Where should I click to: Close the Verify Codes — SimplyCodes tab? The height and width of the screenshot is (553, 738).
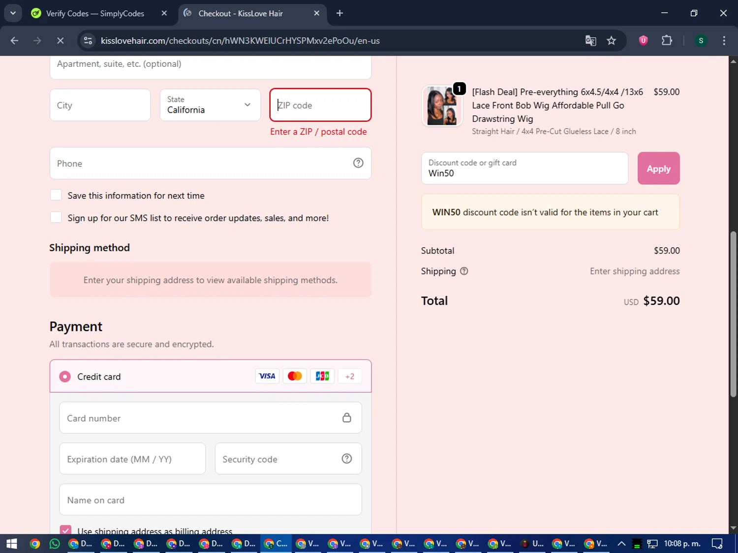point(164,13)
